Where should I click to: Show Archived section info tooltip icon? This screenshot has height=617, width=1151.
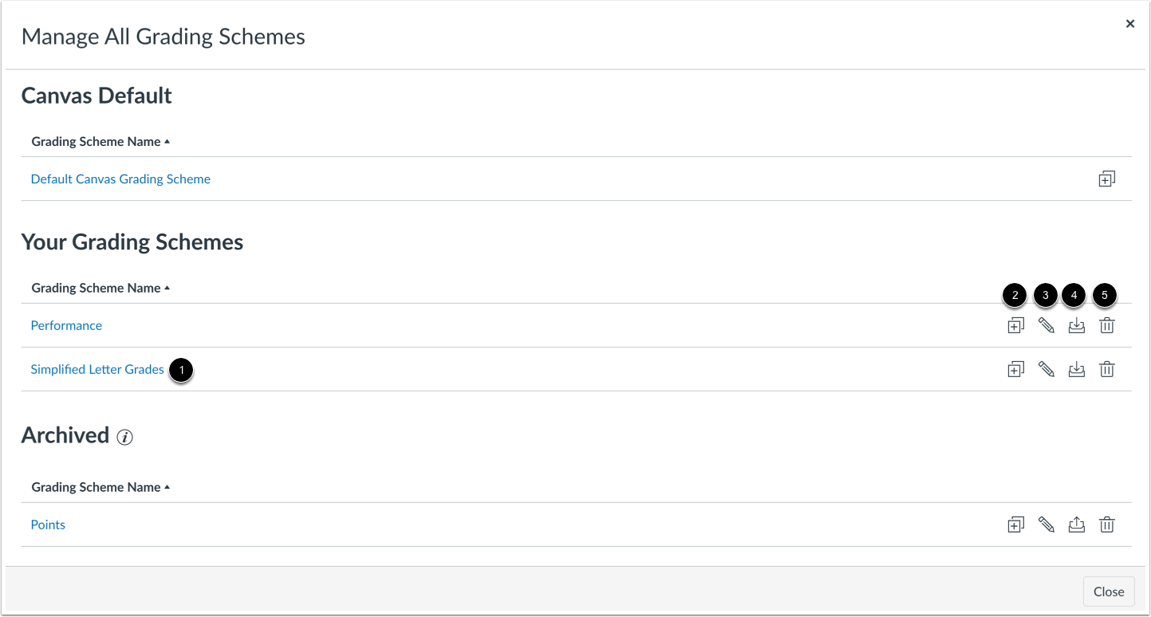(124, 437)
